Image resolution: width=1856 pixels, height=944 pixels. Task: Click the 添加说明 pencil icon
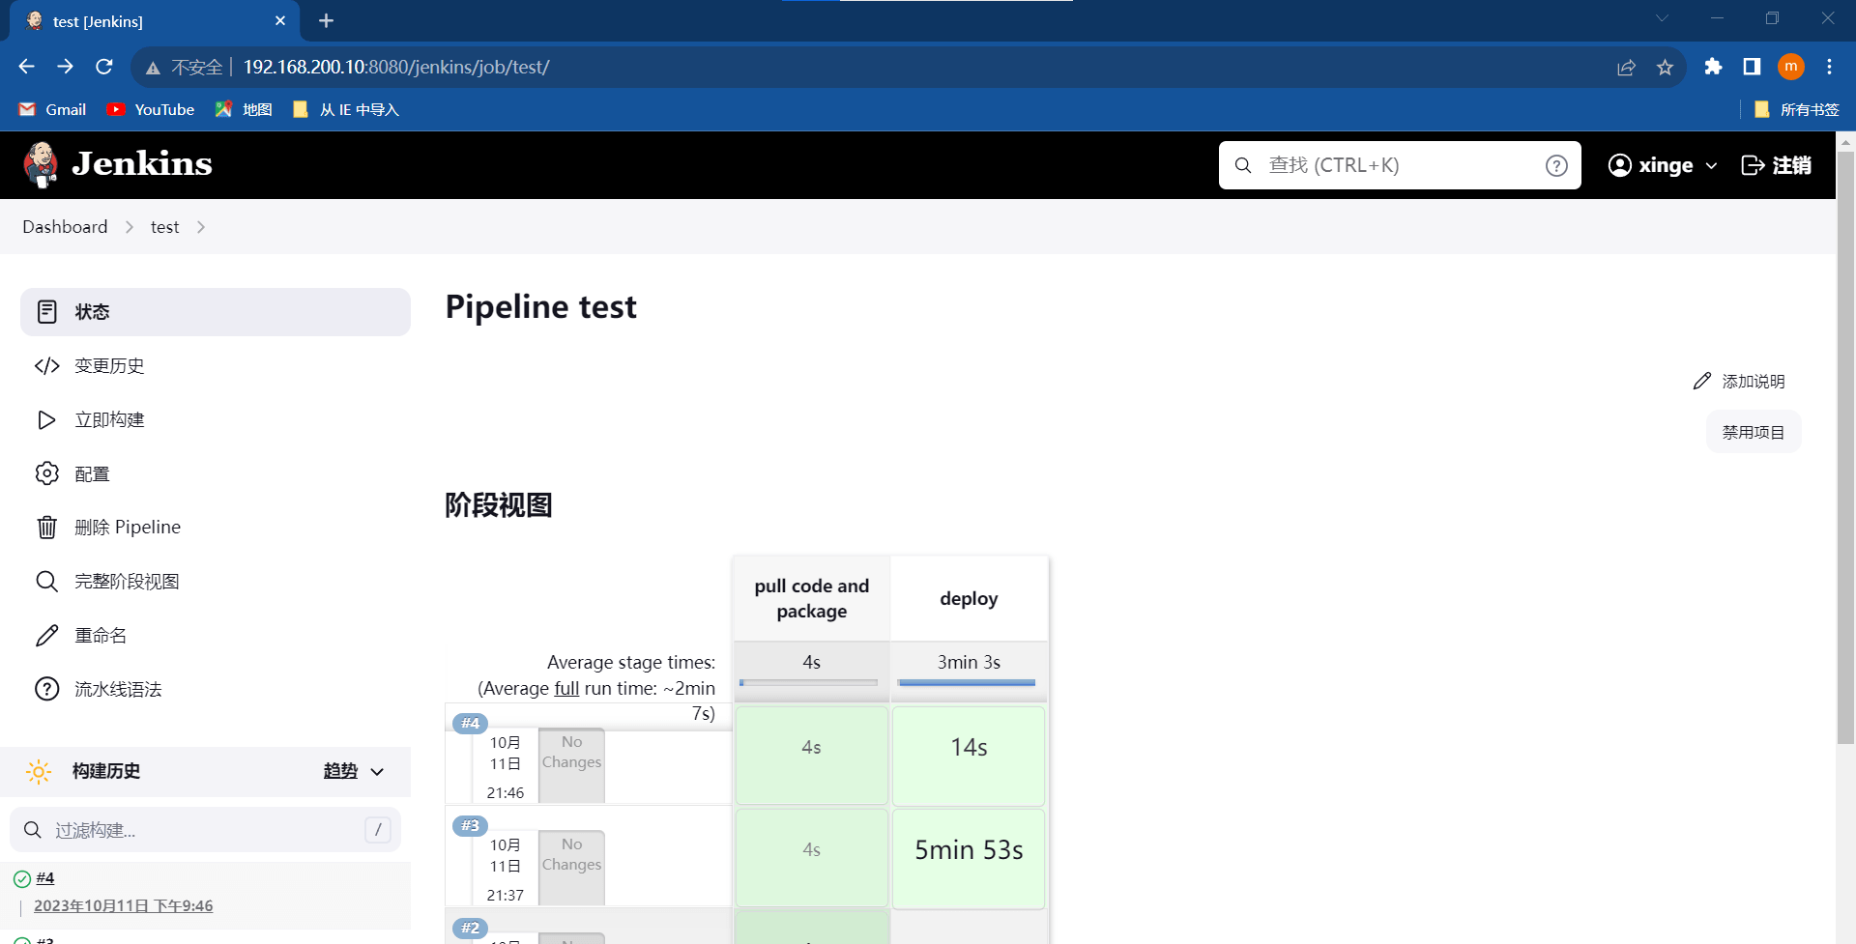pos(1702,382)
